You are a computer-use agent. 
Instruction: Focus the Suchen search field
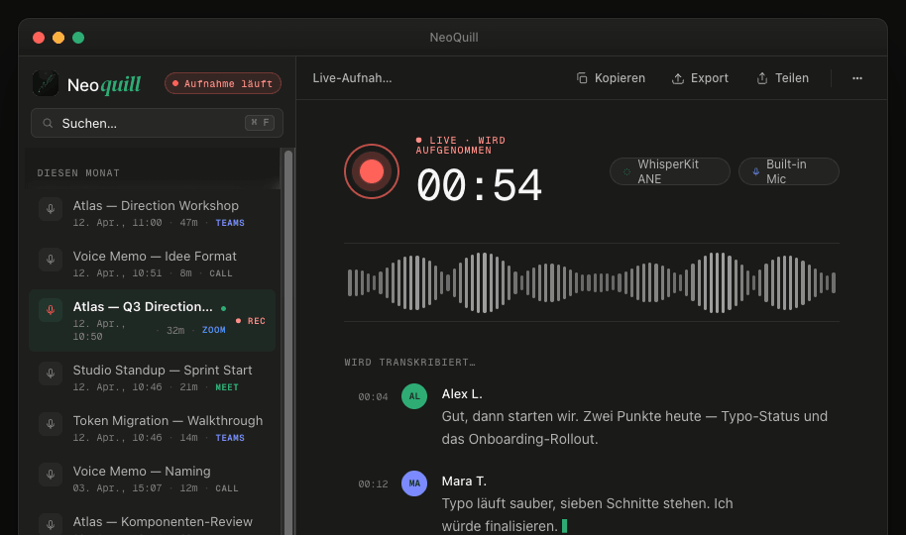point(158,123)
